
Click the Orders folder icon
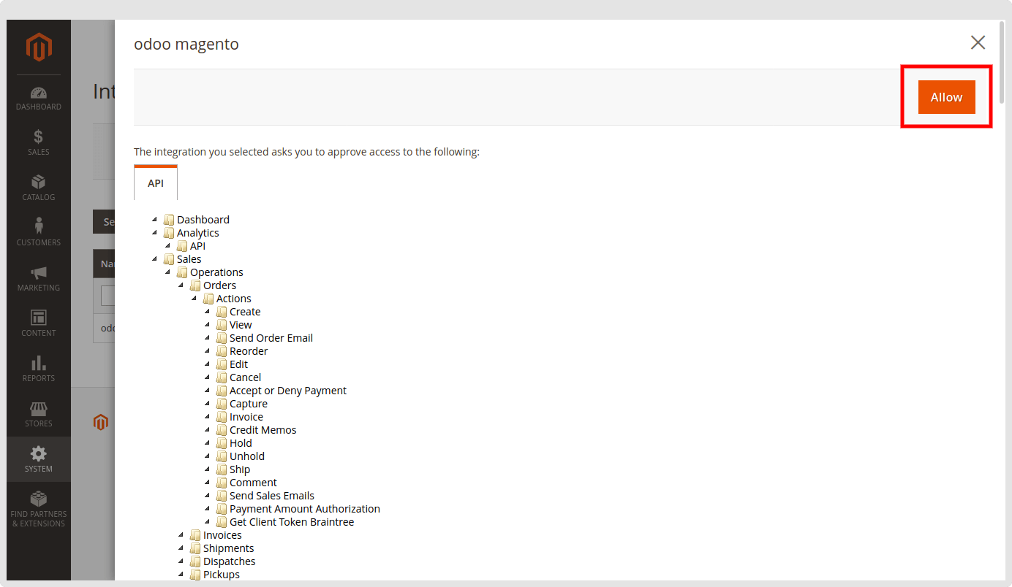196,285
